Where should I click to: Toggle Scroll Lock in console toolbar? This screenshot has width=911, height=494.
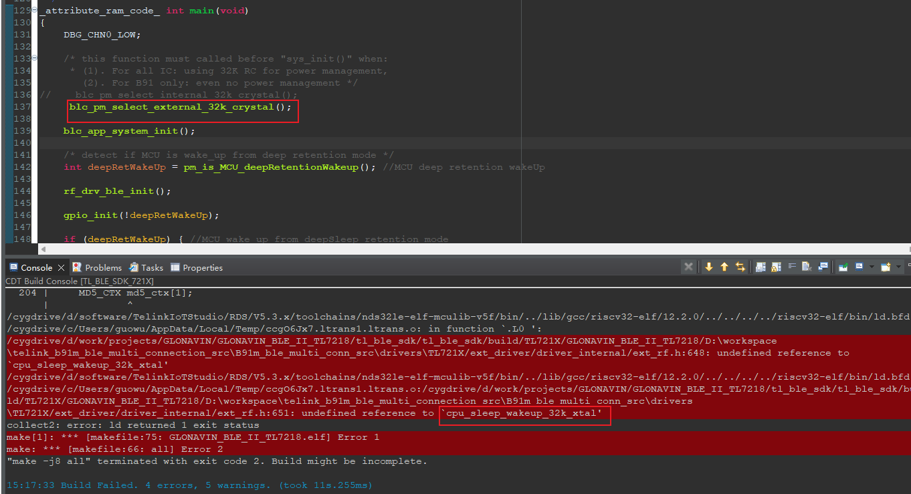777,267
